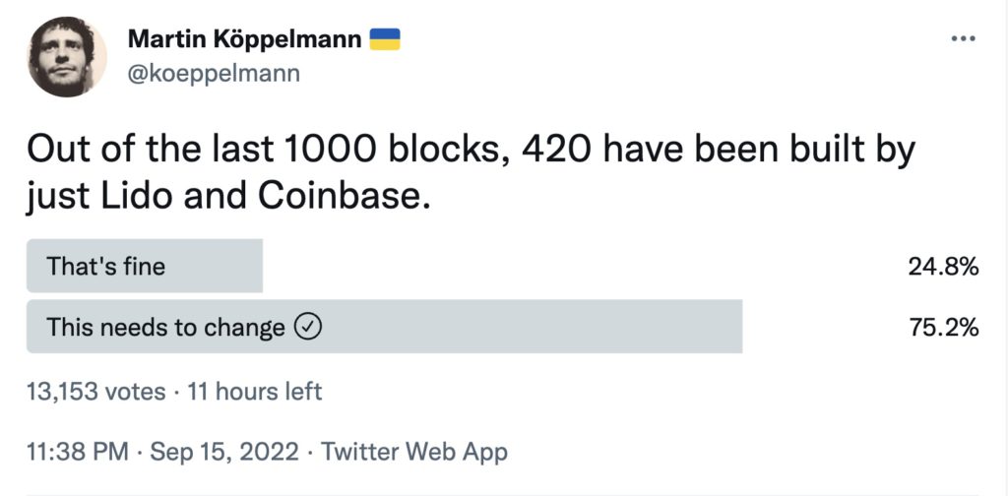Click the 24.8% poll result
This screenshot has width=1008, height=496.
coord(944,266)
